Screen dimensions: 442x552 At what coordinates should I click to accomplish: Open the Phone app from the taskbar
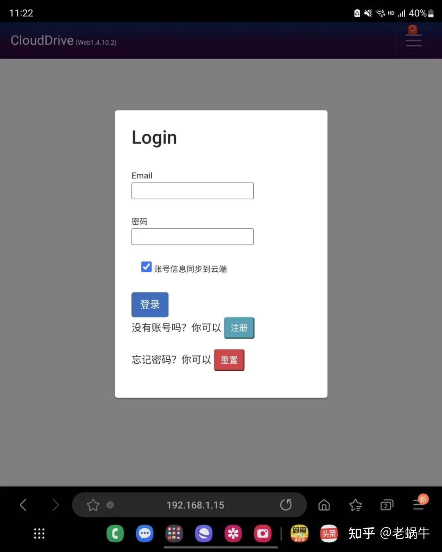(x=115, y=534)
